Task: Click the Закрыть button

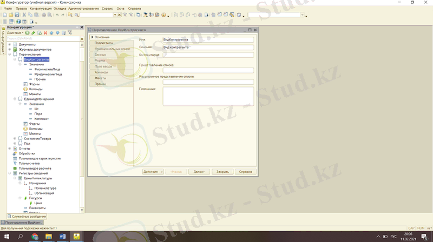Action: 222,172
